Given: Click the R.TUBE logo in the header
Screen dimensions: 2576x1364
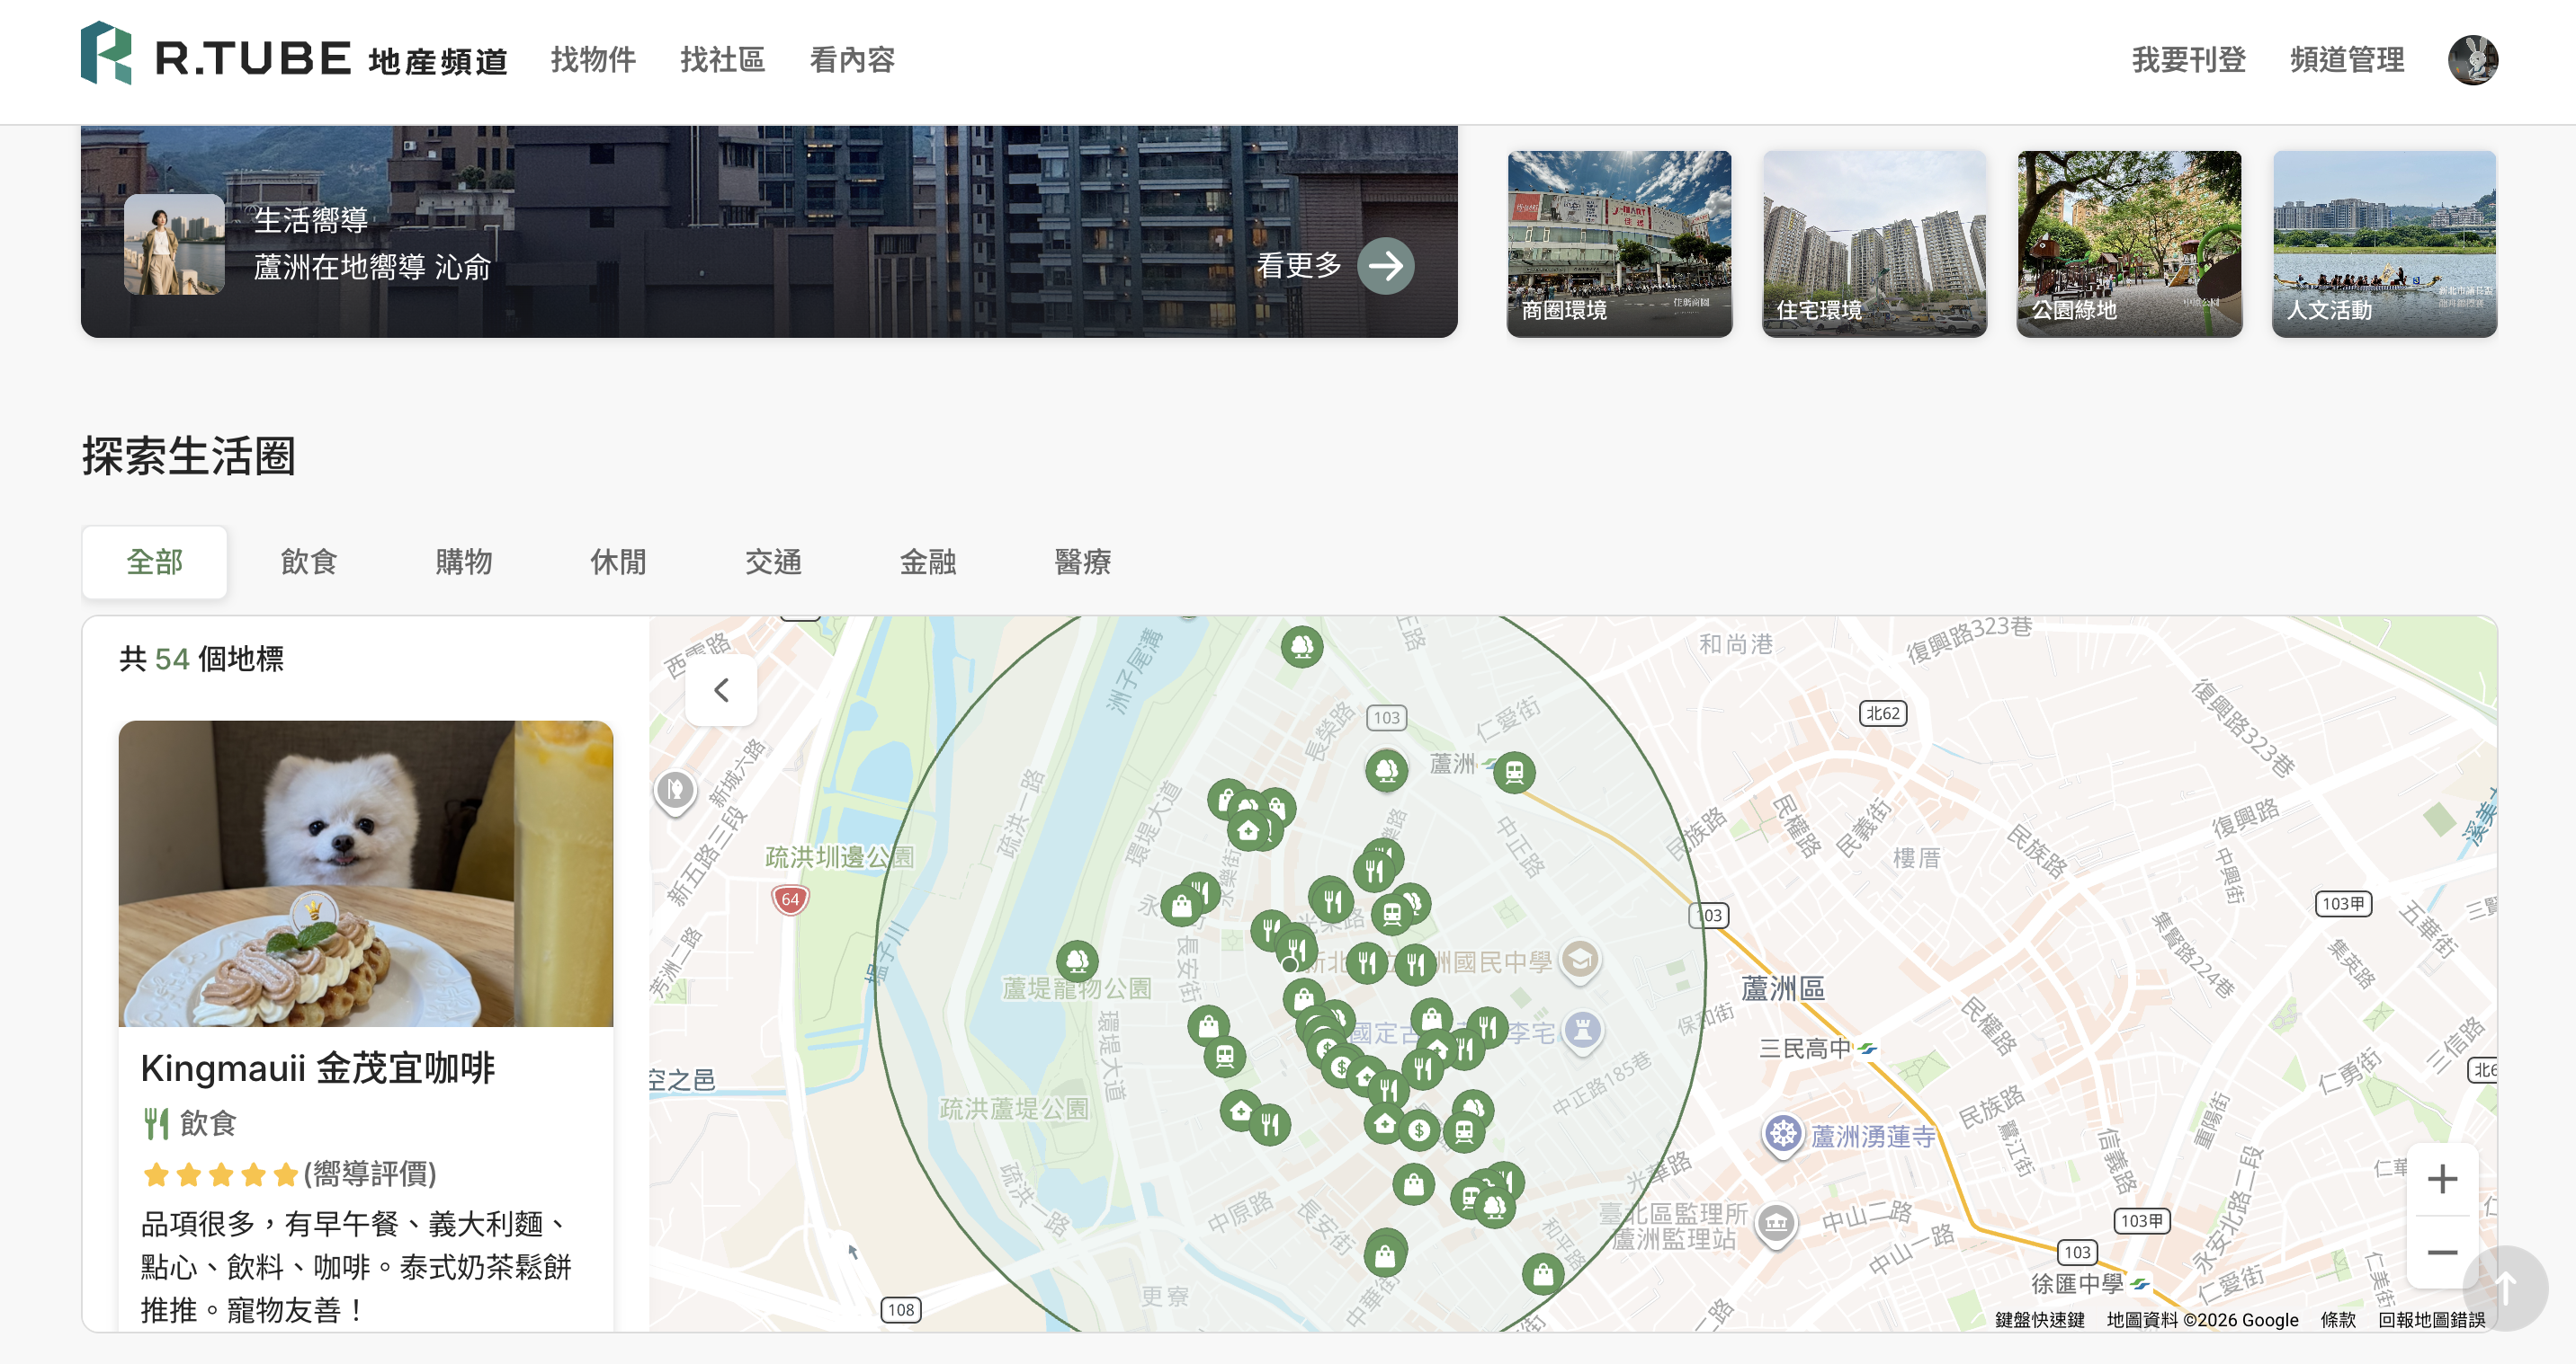Looking at the screenshot, I should 293,55.
